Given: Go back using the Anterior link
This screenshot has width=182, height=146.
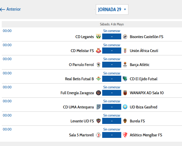Looking at the screenshot, I should [11, 9].
